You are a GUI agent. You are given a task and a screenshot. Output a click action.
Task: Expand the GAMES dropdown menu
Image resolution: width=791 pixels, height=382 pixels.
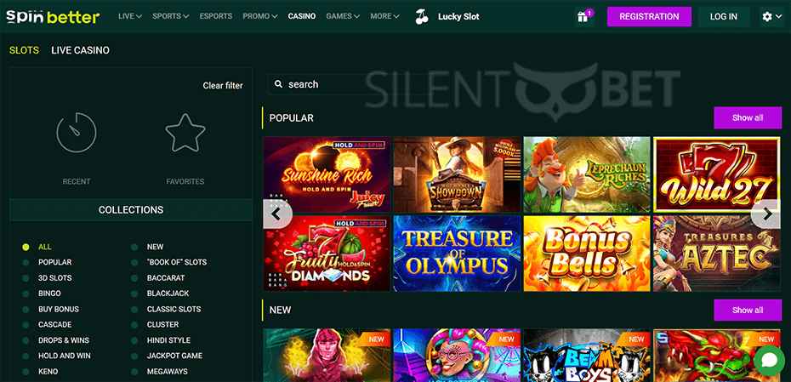343,16
